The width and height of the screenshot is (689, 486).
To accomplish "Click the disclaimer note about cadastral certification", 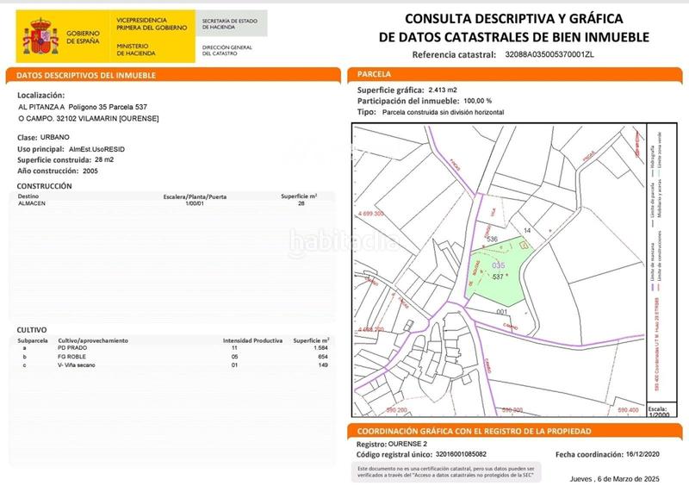I will point(446,472).
